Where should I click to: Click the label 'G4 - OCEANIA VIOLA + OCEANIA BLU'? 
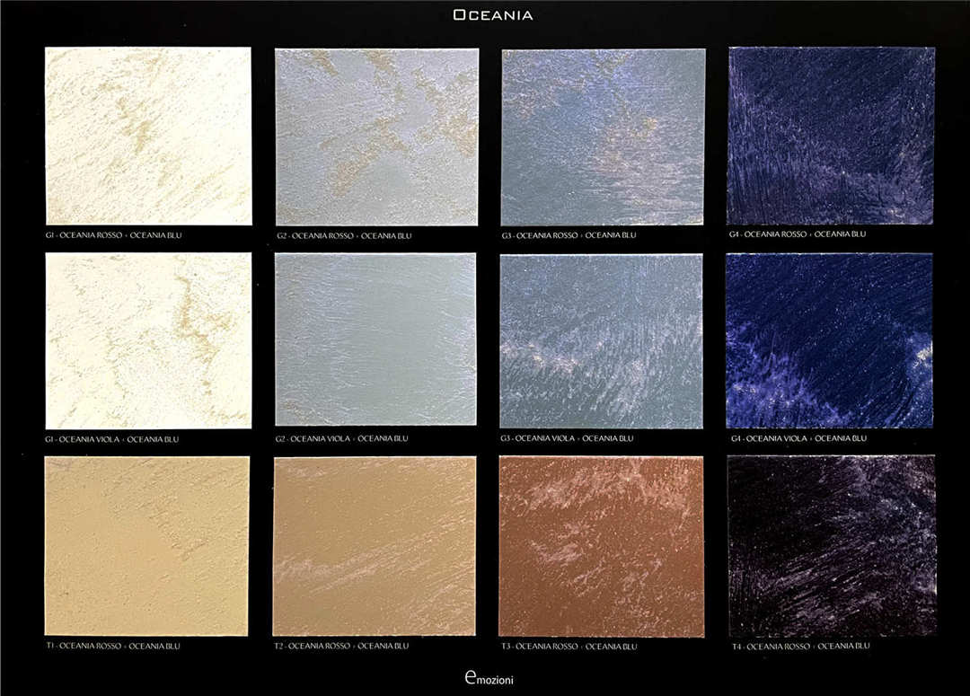tap(799, 438)
